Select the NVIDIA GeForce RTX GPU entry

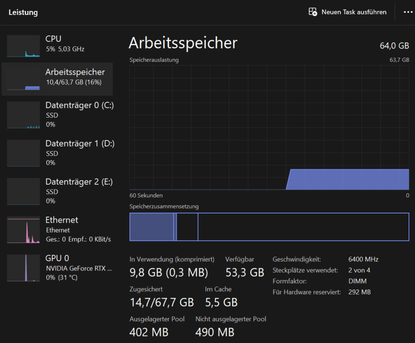(x=79, y=268)
